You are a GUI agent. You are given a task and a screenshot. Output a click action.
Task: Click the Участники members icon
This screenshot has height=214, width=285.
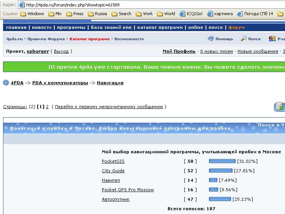[x=272, y=39]
